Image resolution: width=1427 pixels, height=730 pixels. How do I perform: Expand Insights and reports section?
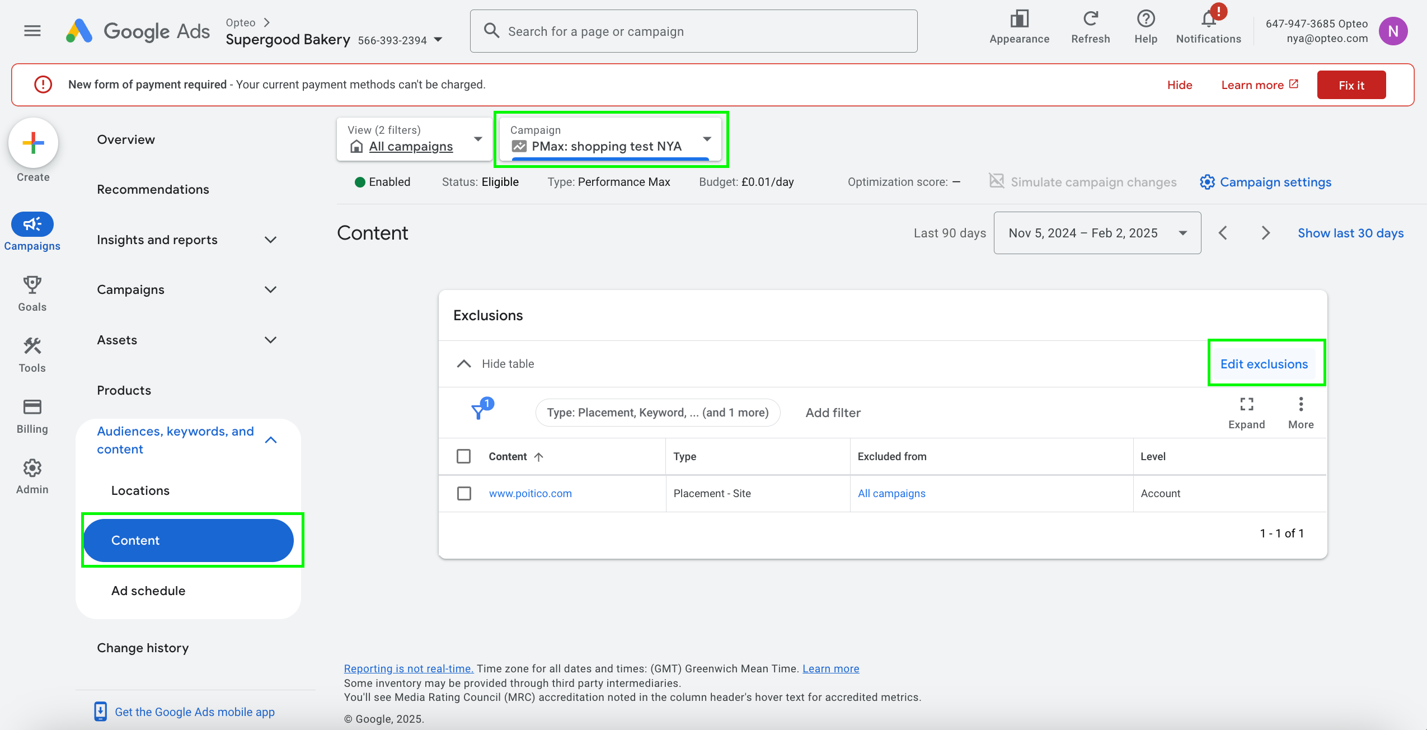pyautogui.click(x=186, y=240)
